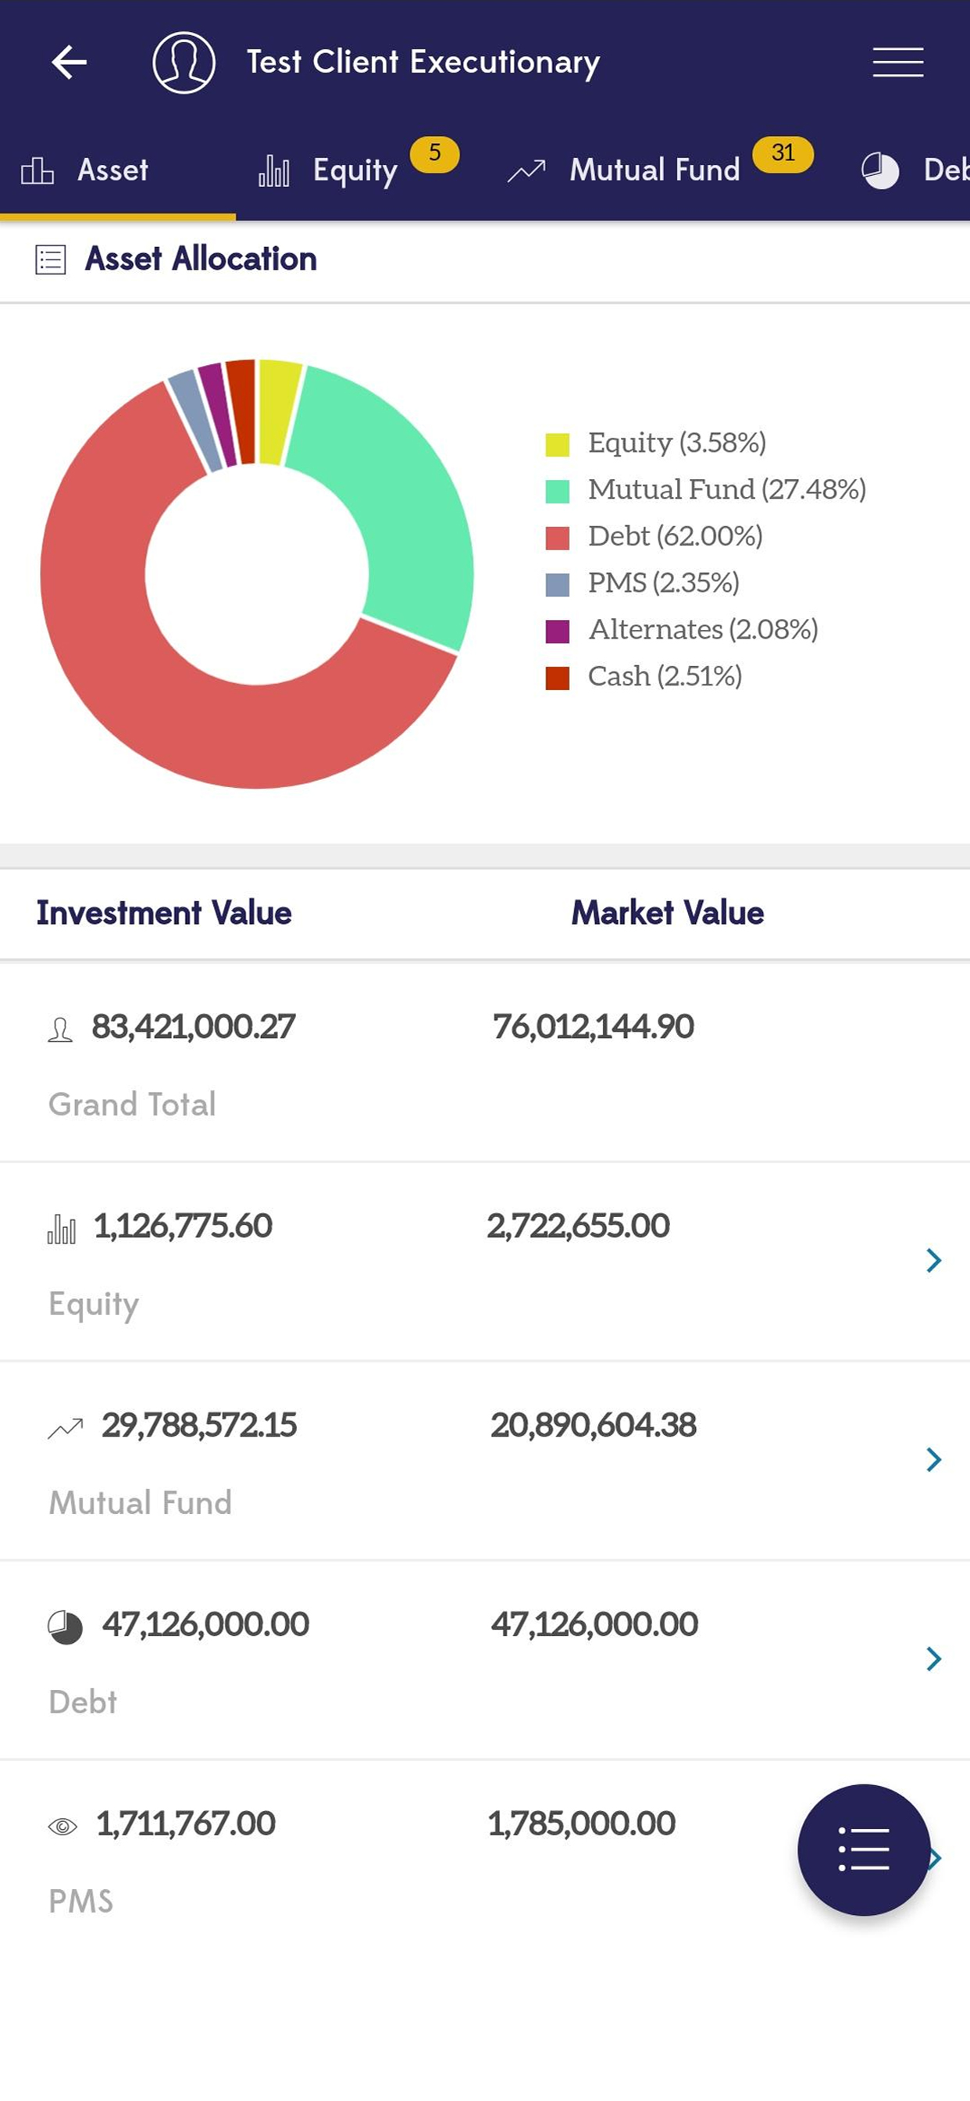Open the hamburger menu icon

[897, 62]
